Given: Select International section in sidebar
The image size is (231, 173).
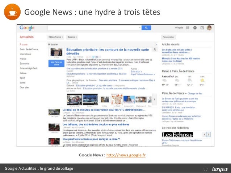Looking at the screenshot, I should pos(25,54).
